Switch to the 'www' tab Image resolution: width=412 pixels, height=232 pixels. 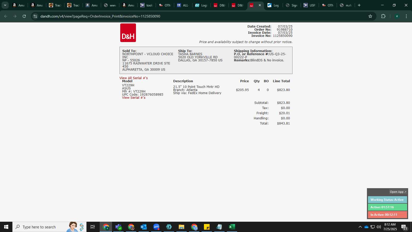110,5
